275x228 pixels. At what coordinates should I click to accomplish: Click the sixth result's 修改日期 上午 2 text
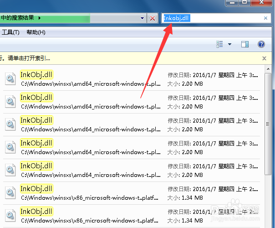click(213, 189)
